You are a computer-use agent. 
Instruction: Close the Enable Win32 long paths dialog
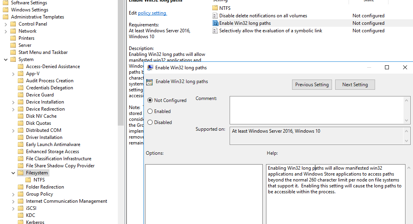405,67
